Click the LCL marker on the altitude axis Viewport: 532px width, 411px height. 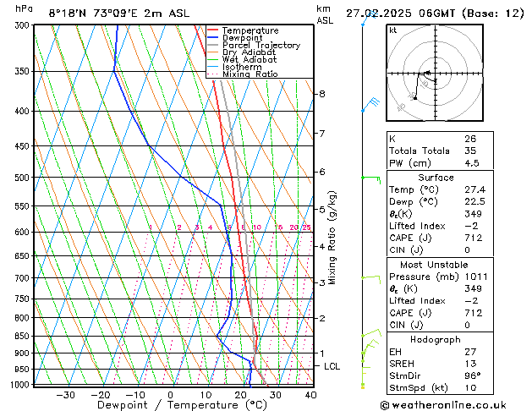click(332, 366)
